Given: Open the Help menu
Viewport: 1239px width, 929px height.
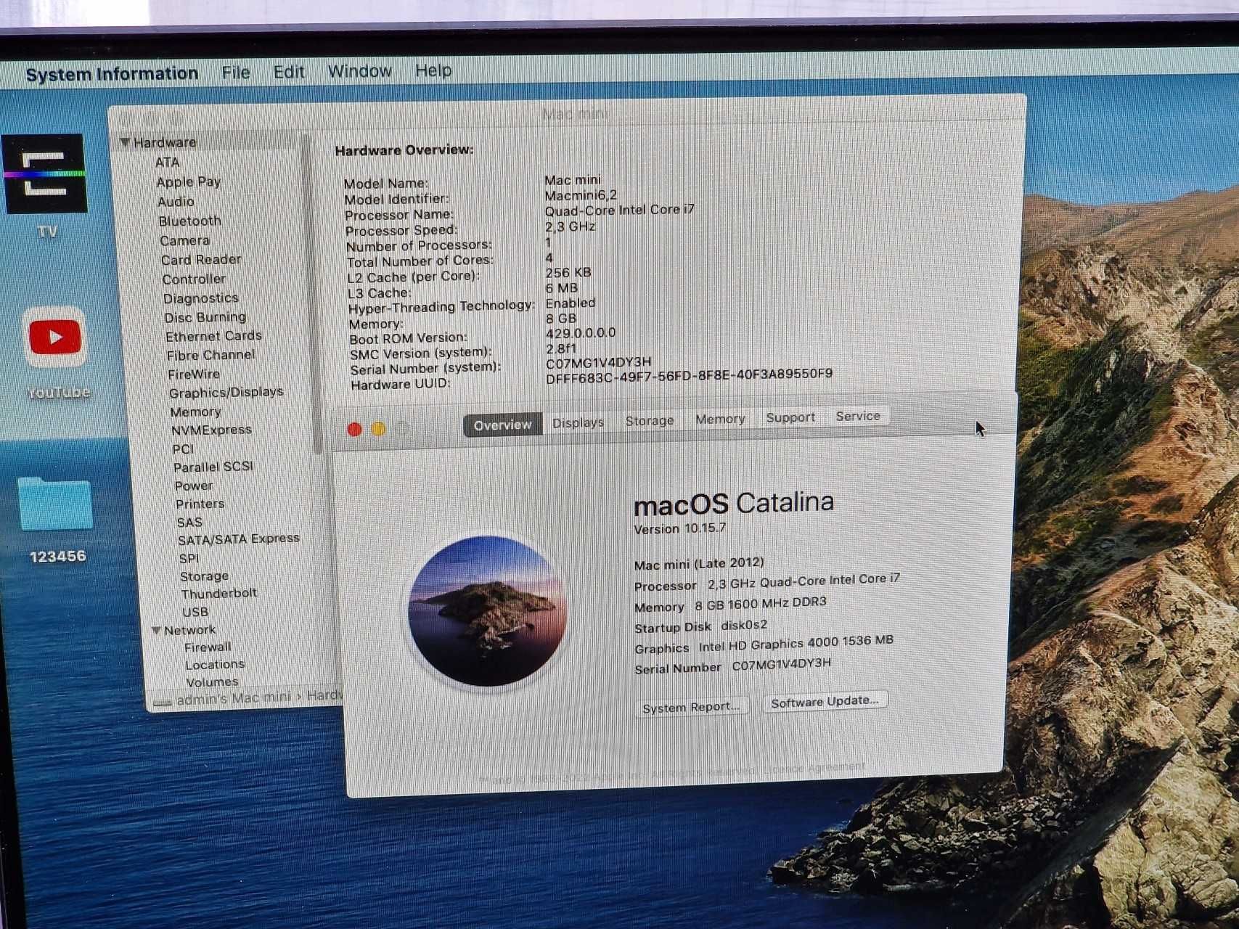Looking at the screenshot, I should [433, 70].
